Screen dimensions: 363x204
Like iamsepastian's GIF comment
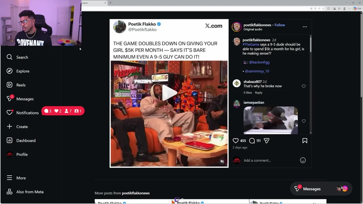[303, 121]
